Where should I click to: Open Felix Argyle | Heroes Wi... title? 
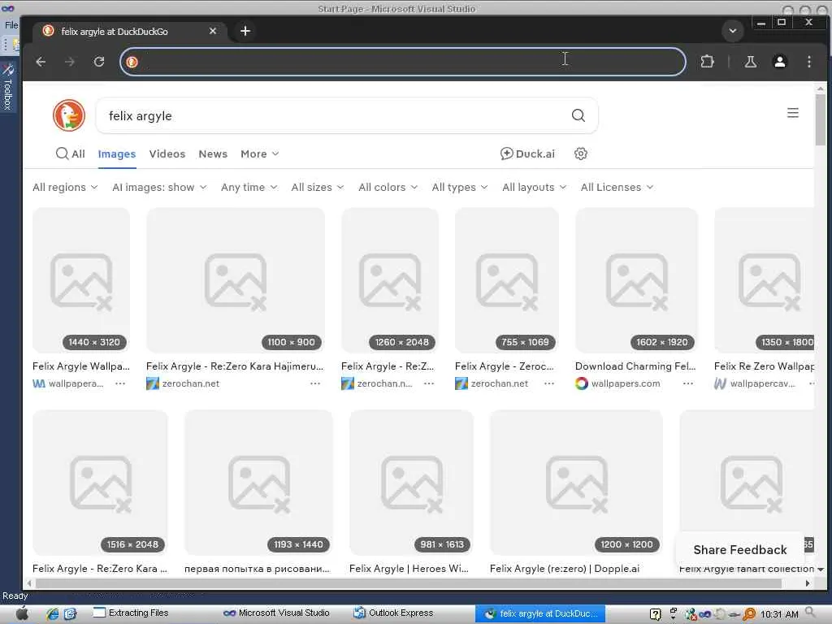click(x=409, y=568)
